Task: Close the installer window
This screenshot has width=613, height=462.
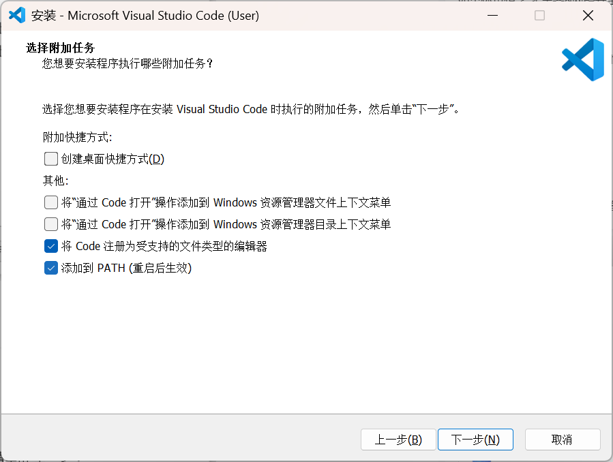Action: pos(588,15)
